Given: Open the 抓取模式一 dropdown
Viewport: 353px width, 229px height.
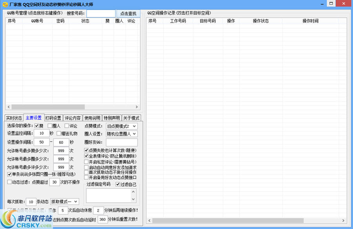Looking at the screenshot, I should (65, 202).
